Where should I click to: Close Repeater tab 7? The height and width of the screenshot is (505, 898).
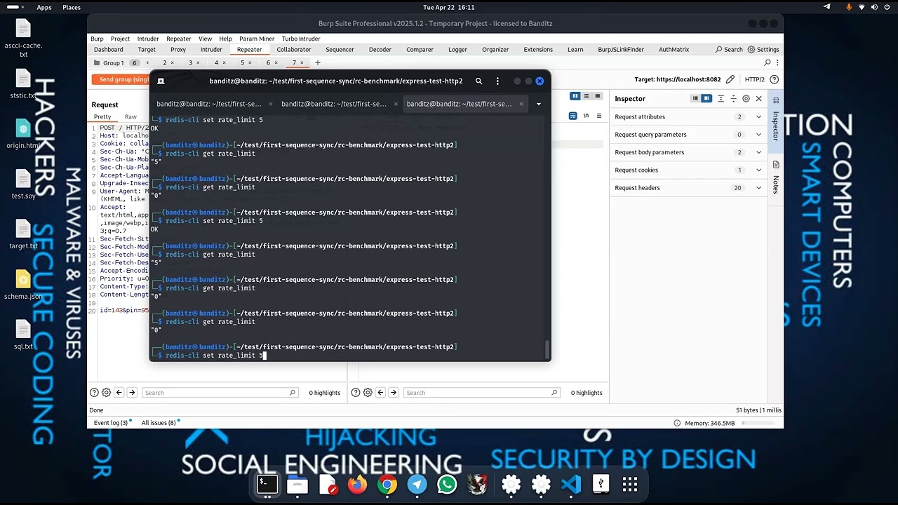[302, 62]
